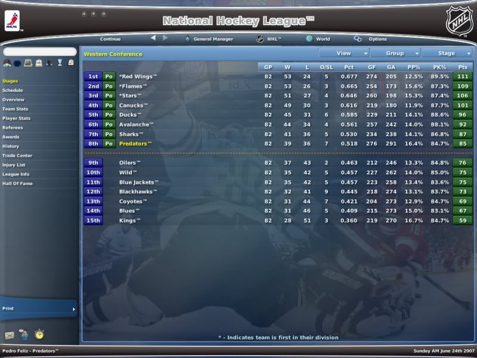Open Player Stats from the sidebar
Image resolution: width=477 pixels, height=358 pixels.
point(16,118)
